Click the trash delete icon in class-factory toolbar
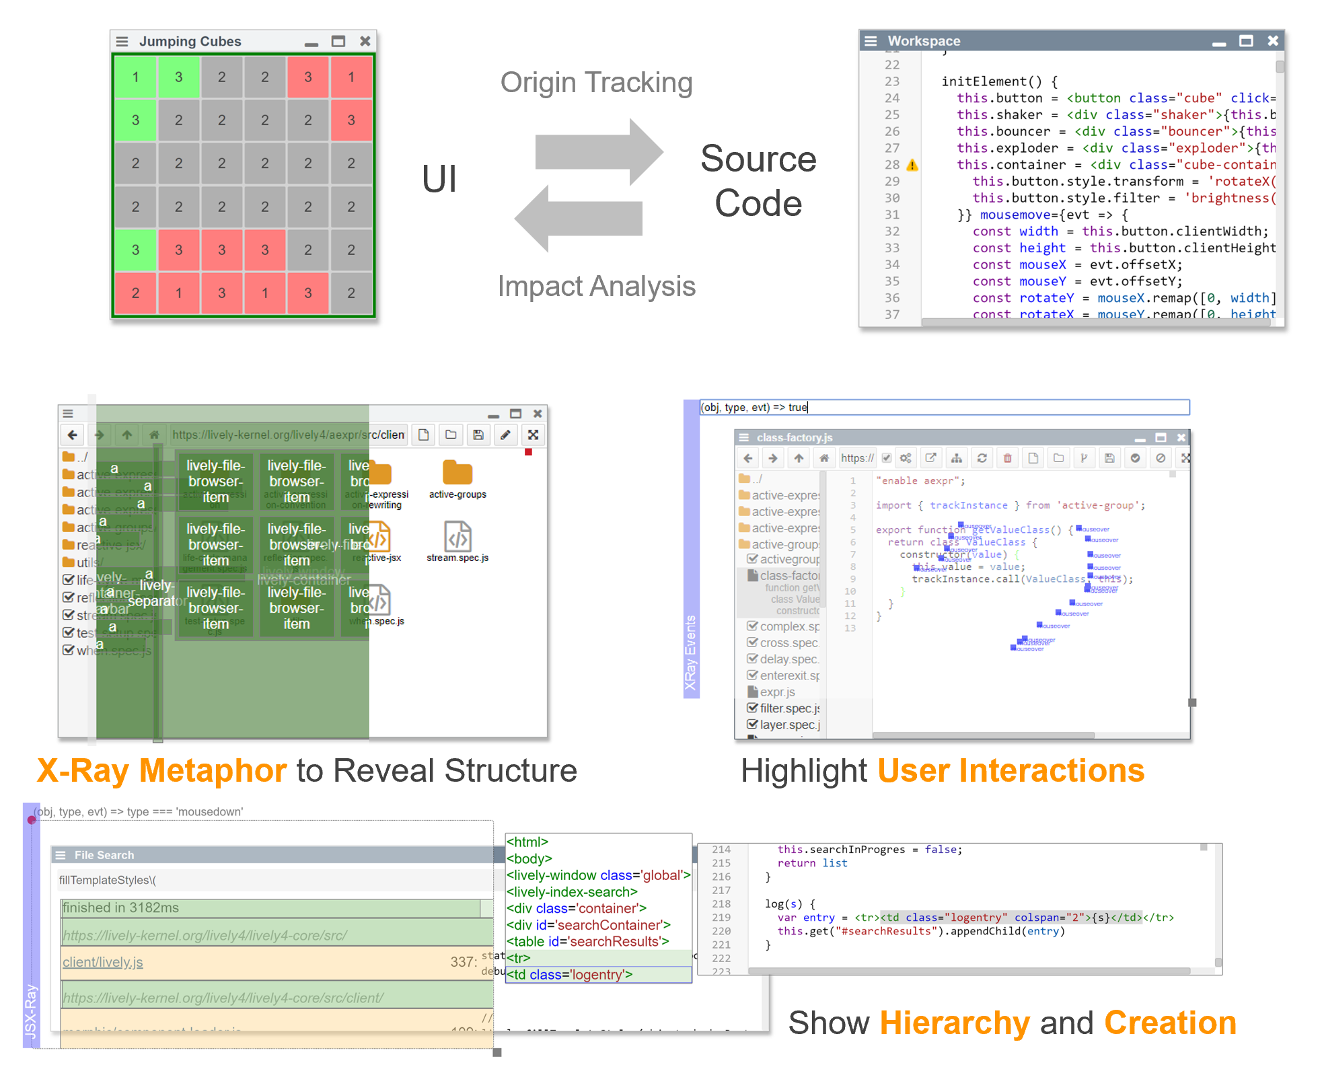 coord(1007,458)
